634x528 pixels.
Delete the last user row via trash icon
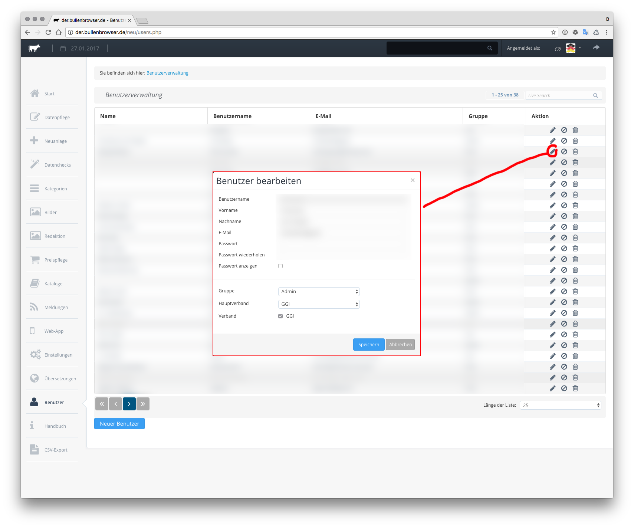click(575, 388)
